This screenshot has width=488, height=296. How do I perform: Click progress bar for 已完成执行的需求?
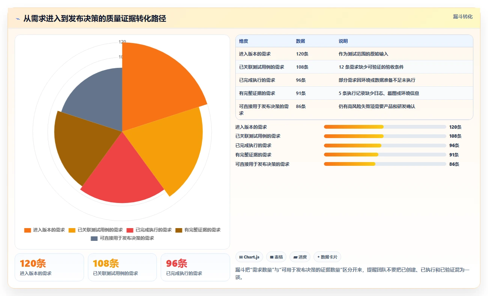[x=385, y=146]
